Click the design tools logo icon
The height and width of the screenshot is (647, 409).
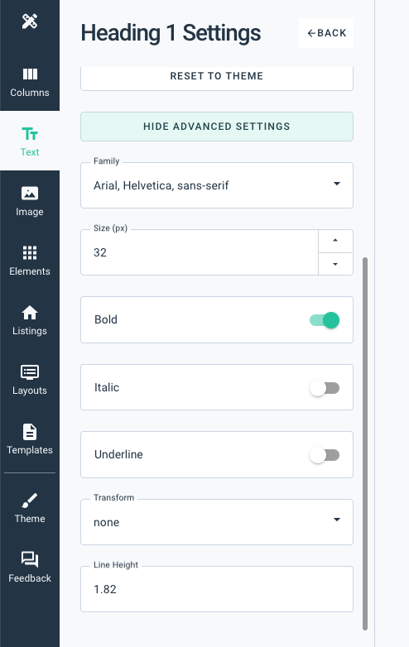pyautogui.click(x=30, y=21)
